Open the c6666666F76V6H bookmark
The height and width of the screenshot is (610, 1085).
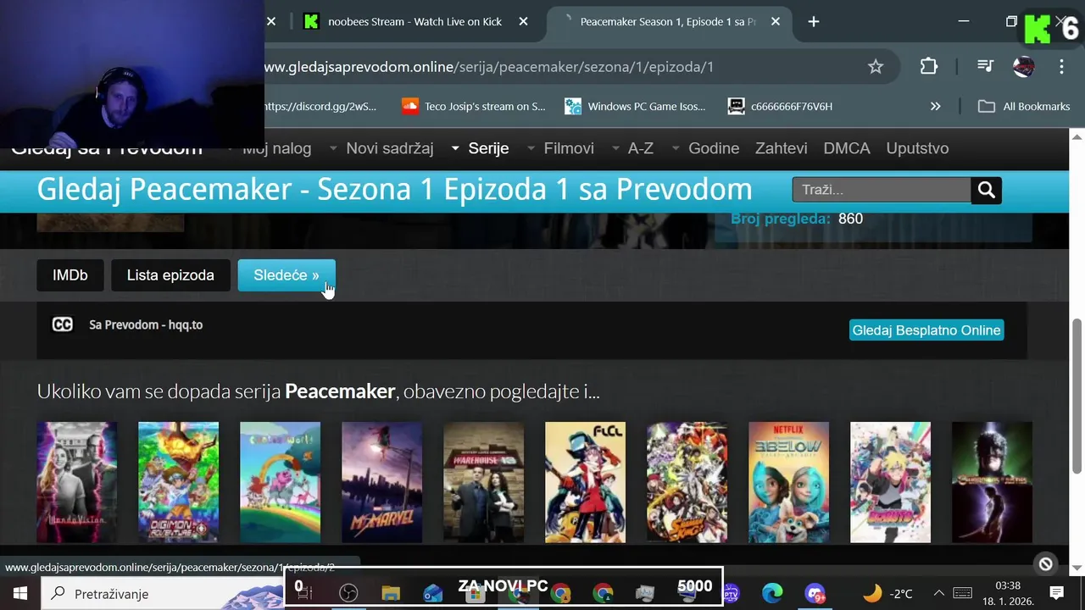click(x=780, y=106)
